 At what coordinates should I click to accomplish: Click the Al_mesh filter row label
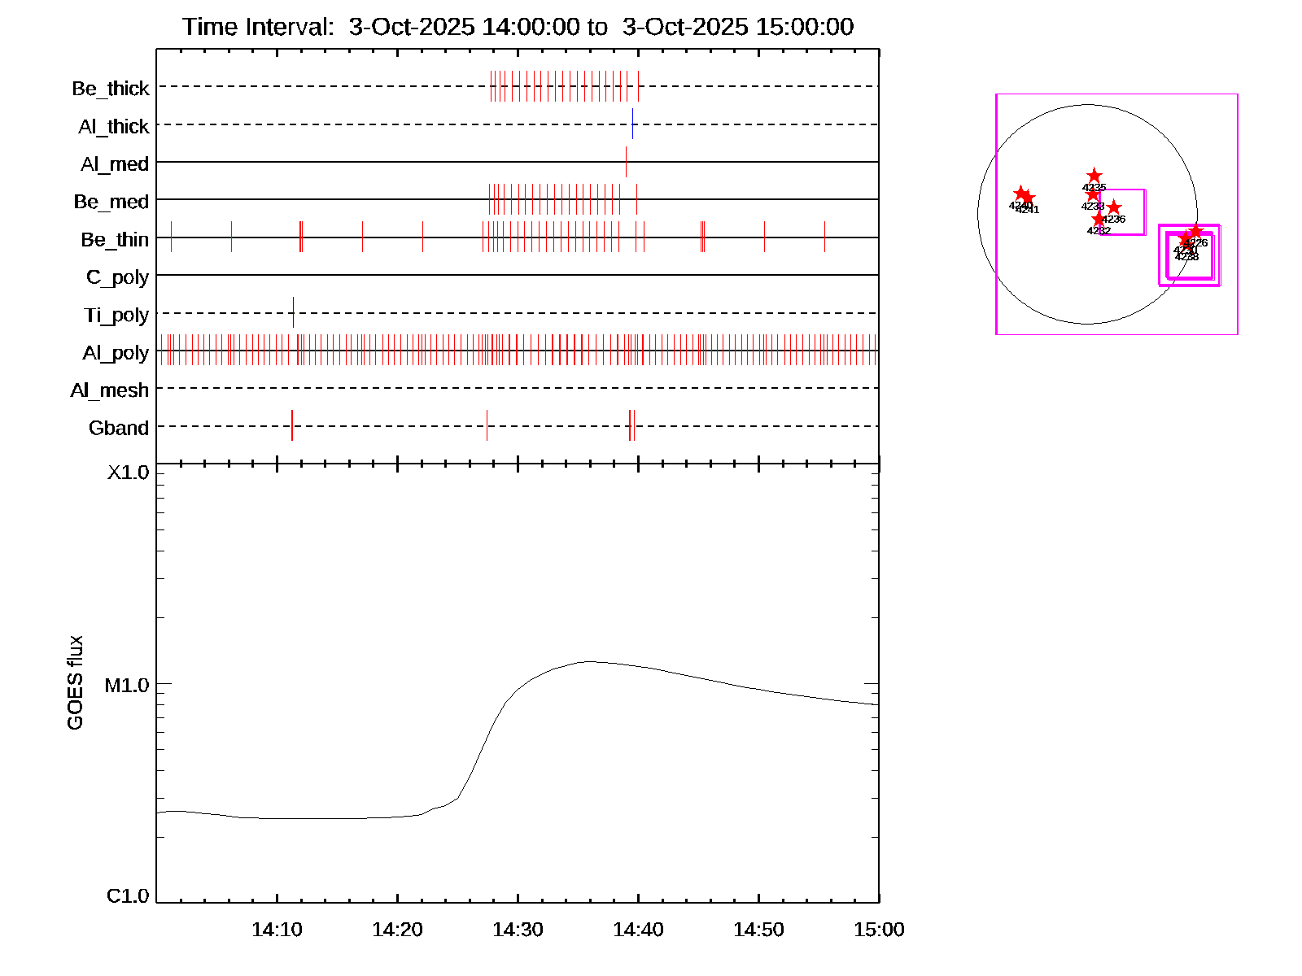109,391
